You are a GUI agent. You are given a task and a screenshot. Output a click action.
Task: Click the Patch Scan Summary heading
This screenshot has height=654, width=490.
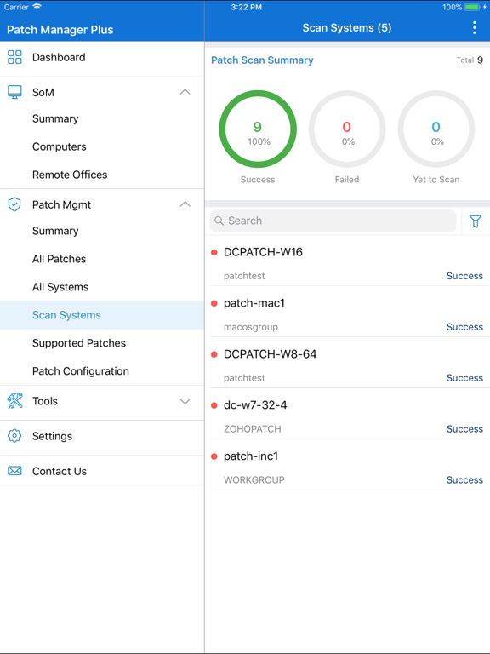click(262, 60)
